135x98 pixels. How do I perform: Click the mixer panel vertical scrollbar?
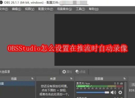125,90
